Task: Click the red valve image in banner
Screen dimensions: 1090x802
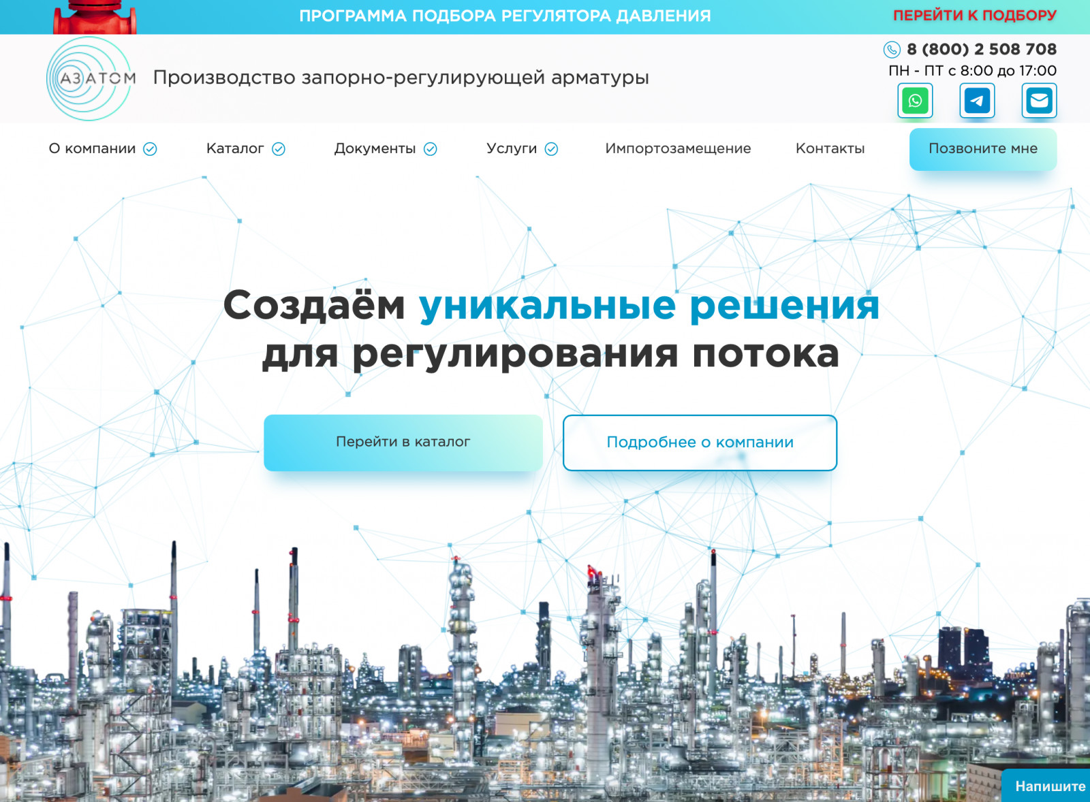Action: pos(95,17)
